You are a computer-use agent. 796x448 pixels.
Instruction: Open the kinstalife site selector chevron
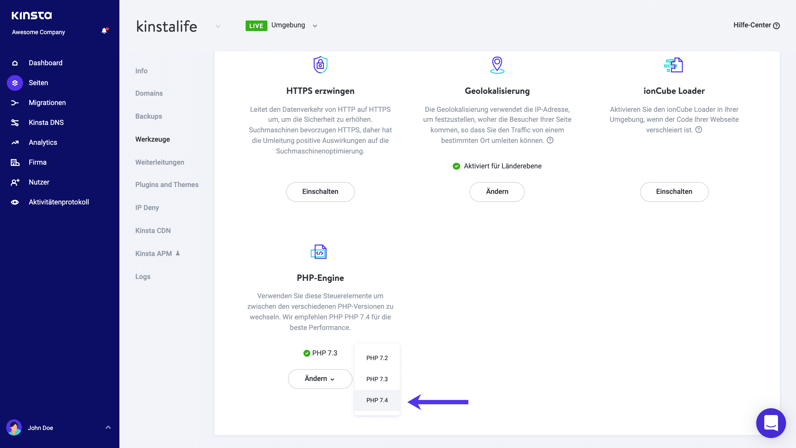pos(217,26)
